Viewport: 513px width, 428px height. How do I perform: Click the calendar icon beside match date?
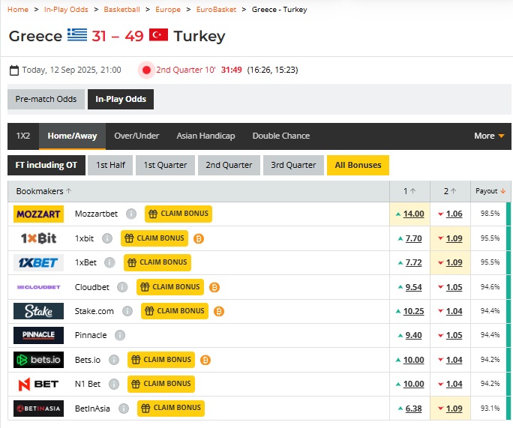(x=14, y=70)
